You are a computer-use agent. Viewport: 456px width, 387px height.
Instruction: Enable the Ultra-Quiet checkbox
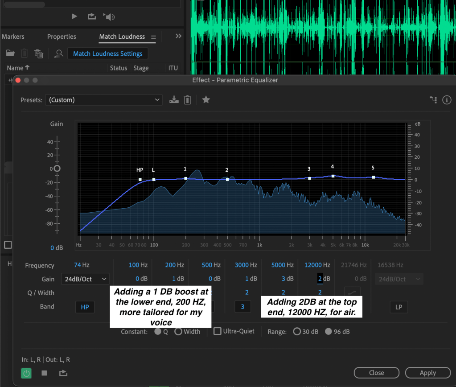[218, 331]
